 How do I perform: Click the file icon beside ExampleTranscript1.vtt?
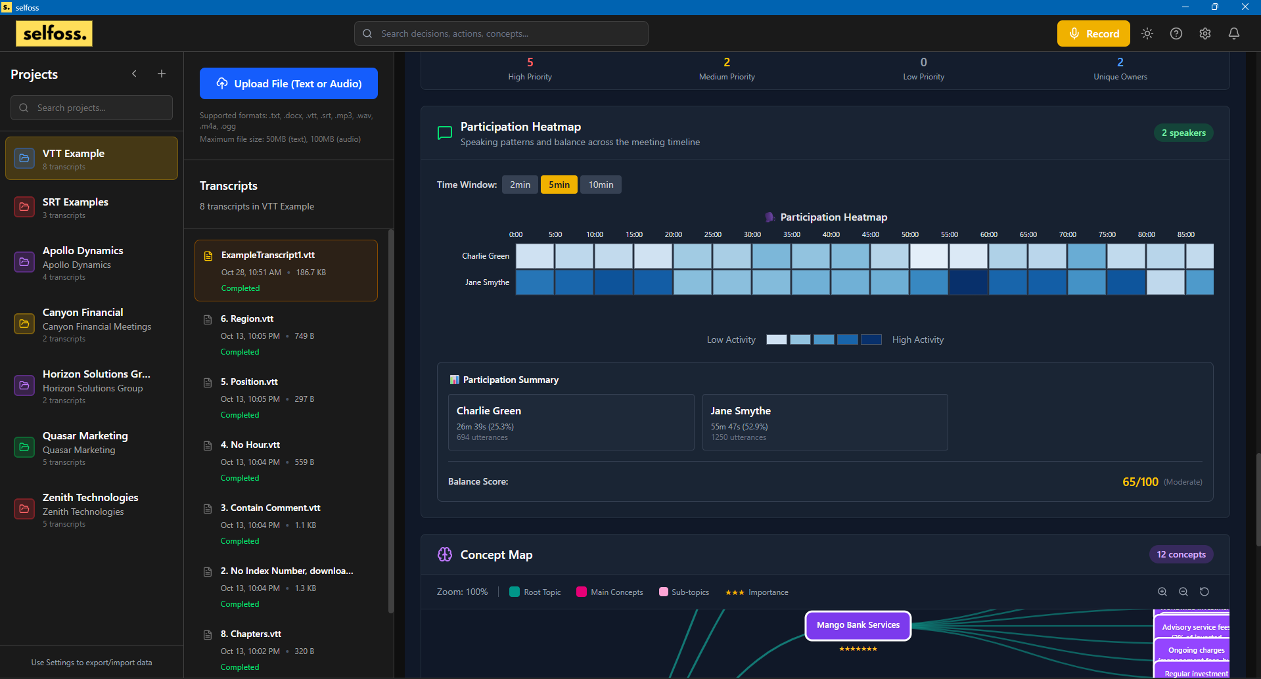click(x=208, y=256)
